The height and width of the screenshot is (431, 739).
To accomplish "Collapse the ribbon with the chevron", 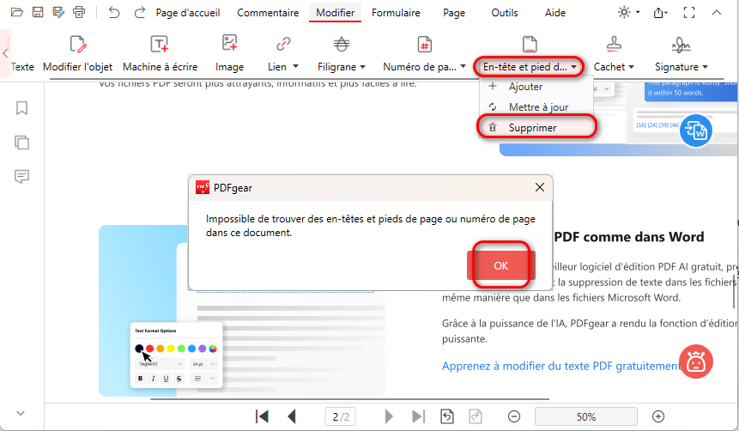I will tap(717, 13).
